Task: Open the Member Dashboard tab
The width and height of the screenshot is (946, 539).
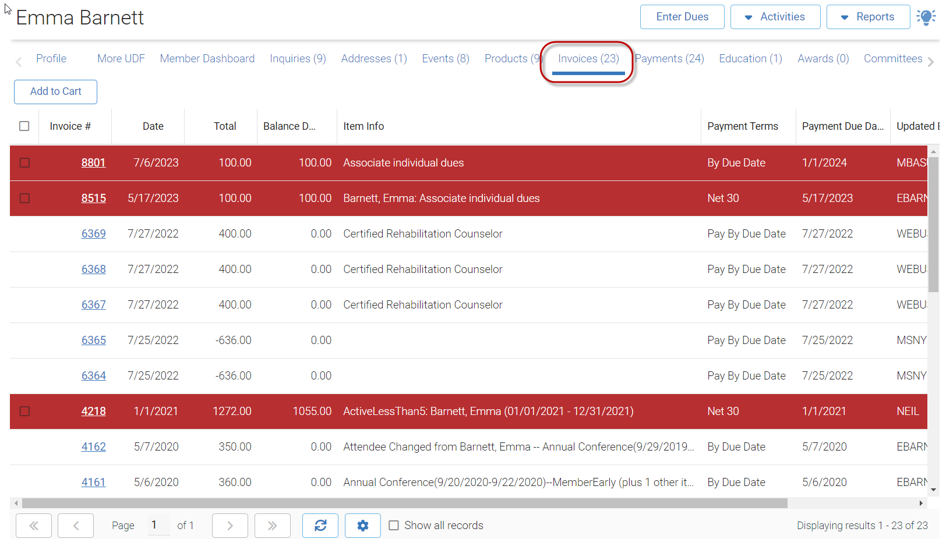Action: (x=207, y=59)
